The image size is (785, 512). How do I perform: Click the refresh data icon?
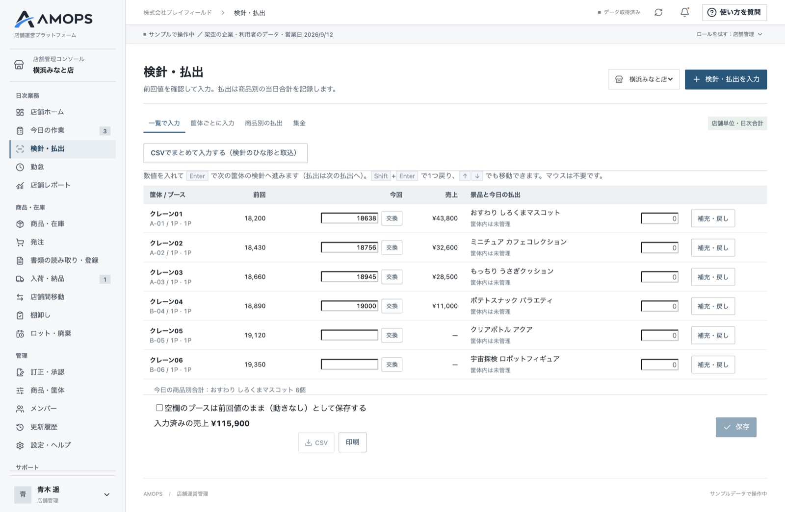658,12
